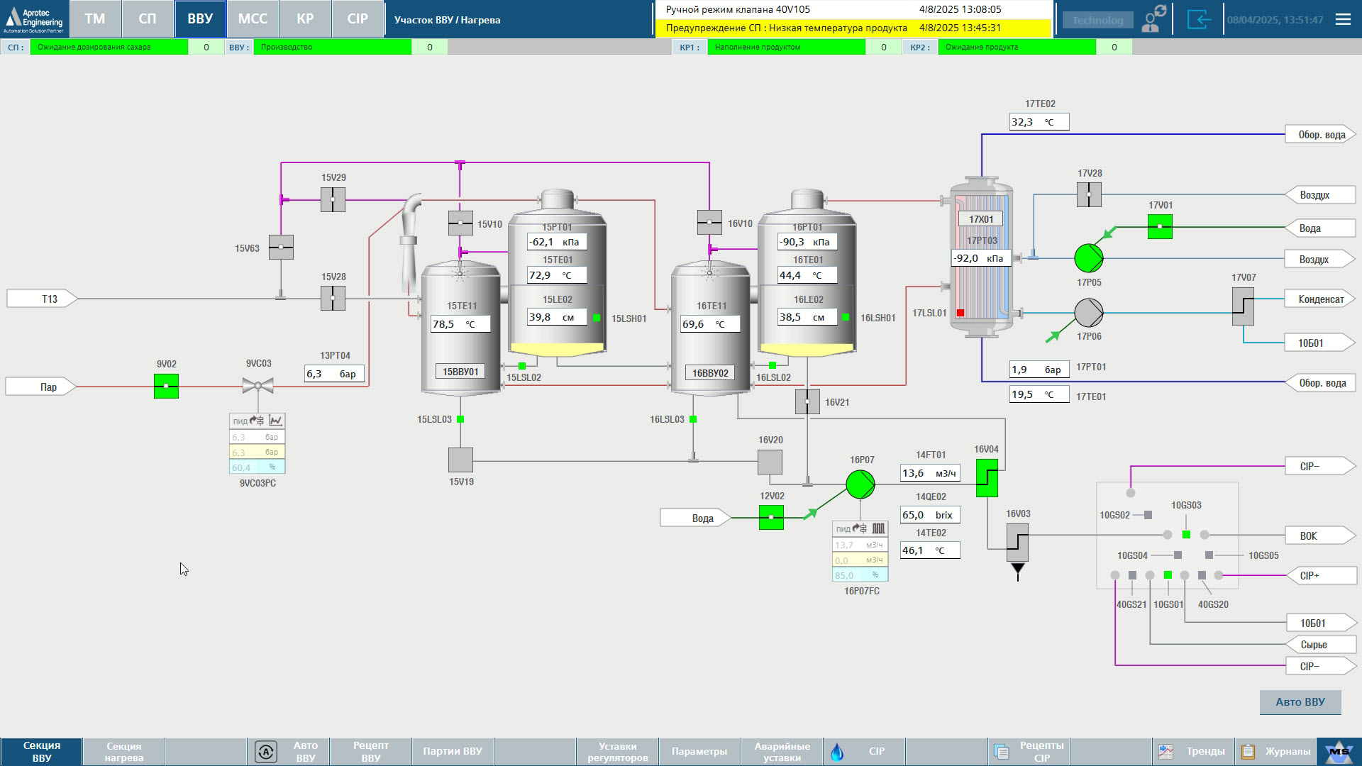The height and width of the screenshot is (766, 1362).
Task: Click the 16P07 pump symbol
Action: 860,484
